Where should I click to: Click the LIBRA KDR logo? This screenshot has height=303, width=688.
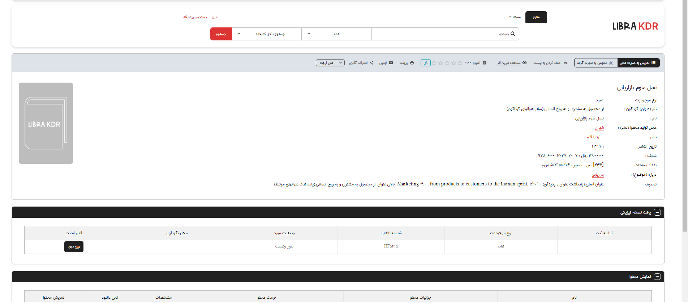[x=635, y=26]
